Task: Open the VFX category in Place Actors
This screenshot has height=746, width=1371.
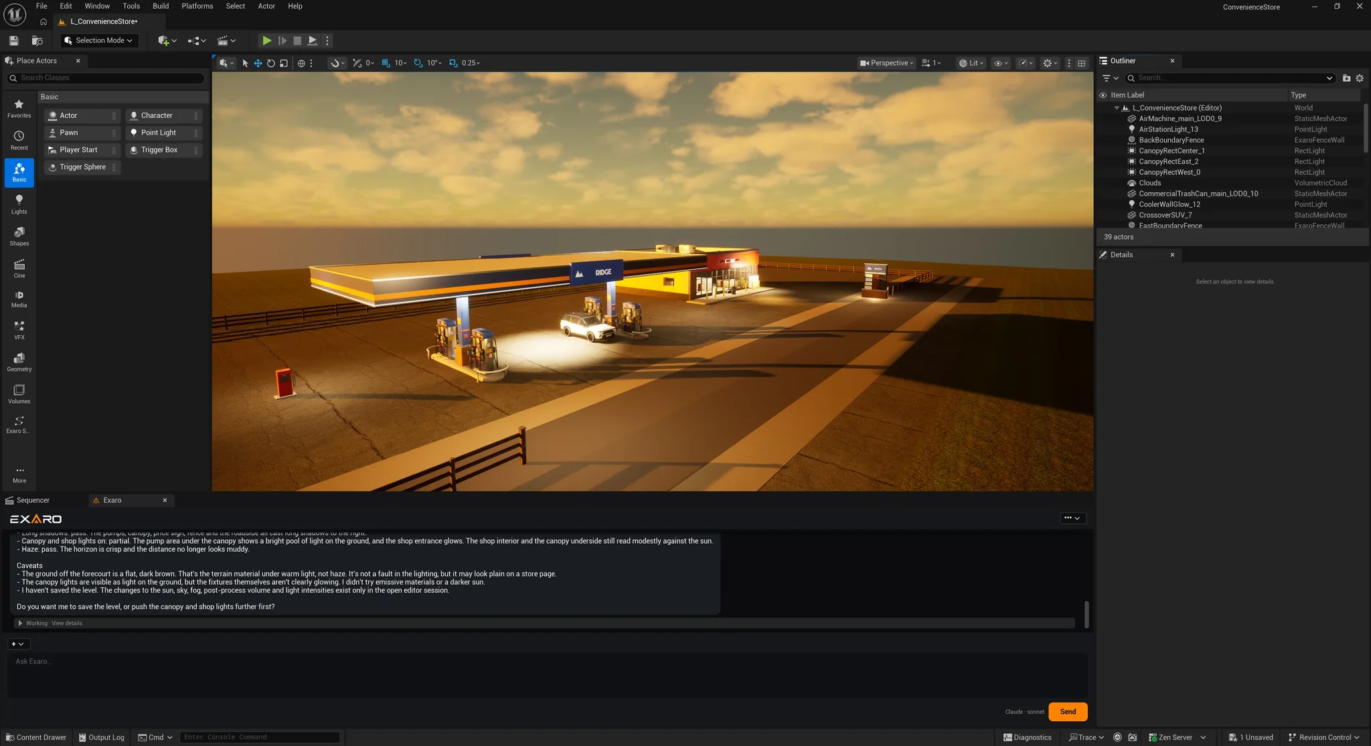Action: (19, 330)
